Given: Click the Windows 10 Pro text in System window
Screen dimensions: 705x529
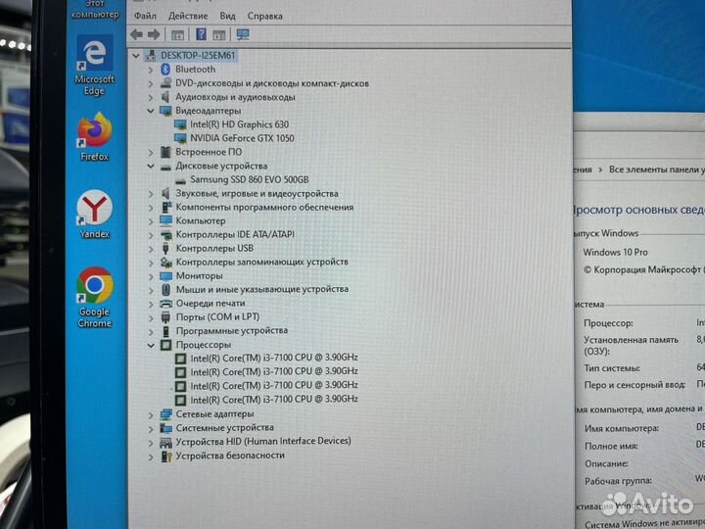Looking at the screenshot, I should tap(615, 253).
